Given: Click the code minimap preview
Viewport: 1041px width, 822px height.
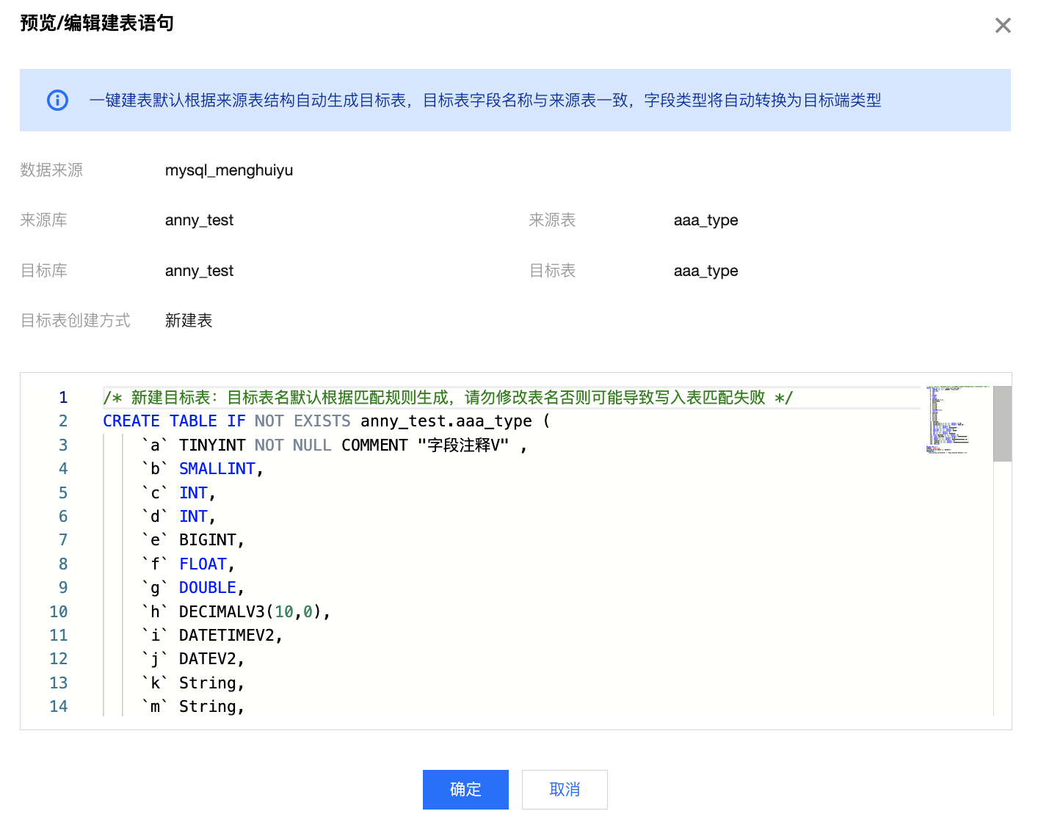Looking at the screenshot, I should (957, 420).
